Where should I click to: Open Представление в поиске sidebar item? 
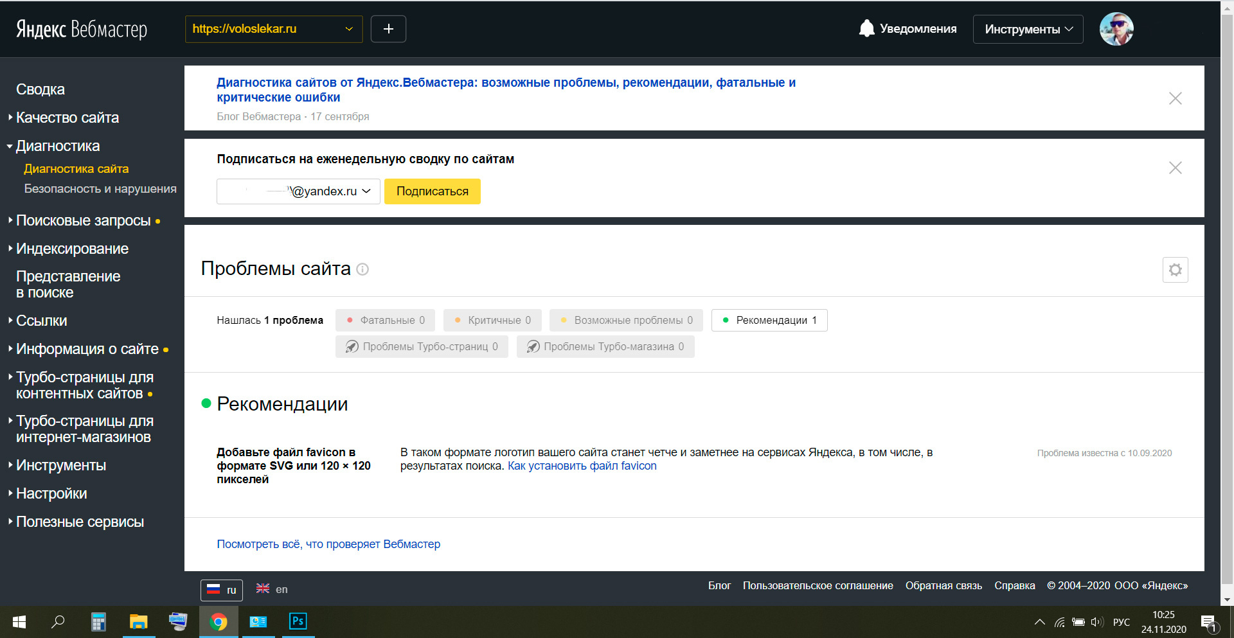(68, 285)
